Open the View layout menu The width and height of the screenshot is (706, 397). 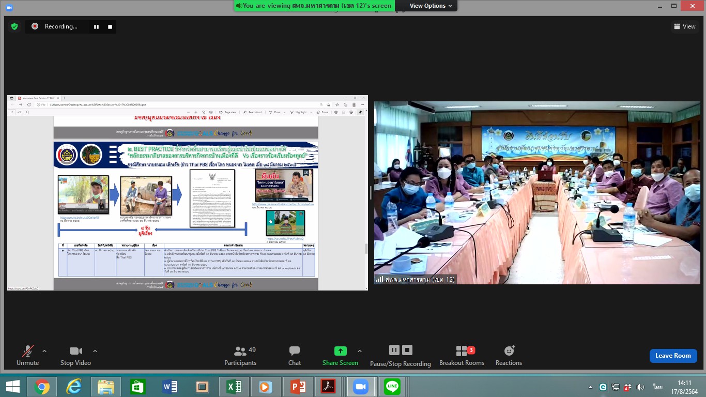point(684,26)
